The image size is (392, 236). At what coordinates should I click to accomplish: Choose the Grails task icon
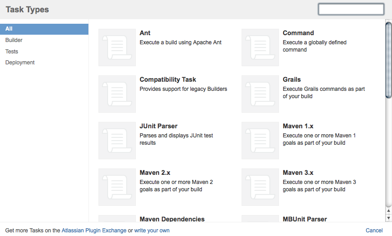point(260,94)
